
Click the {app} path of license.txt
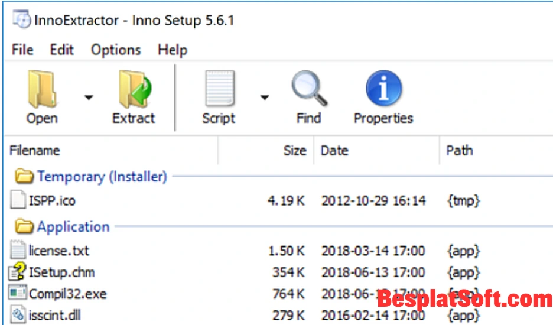click(463, 251)
